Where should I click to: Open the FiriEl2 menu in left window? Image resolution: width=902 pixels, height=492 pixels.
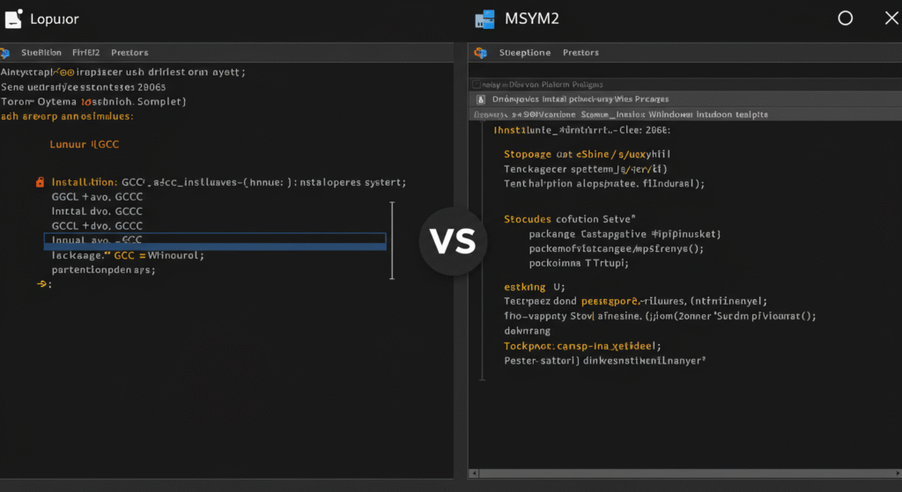[x=85, y=53]
